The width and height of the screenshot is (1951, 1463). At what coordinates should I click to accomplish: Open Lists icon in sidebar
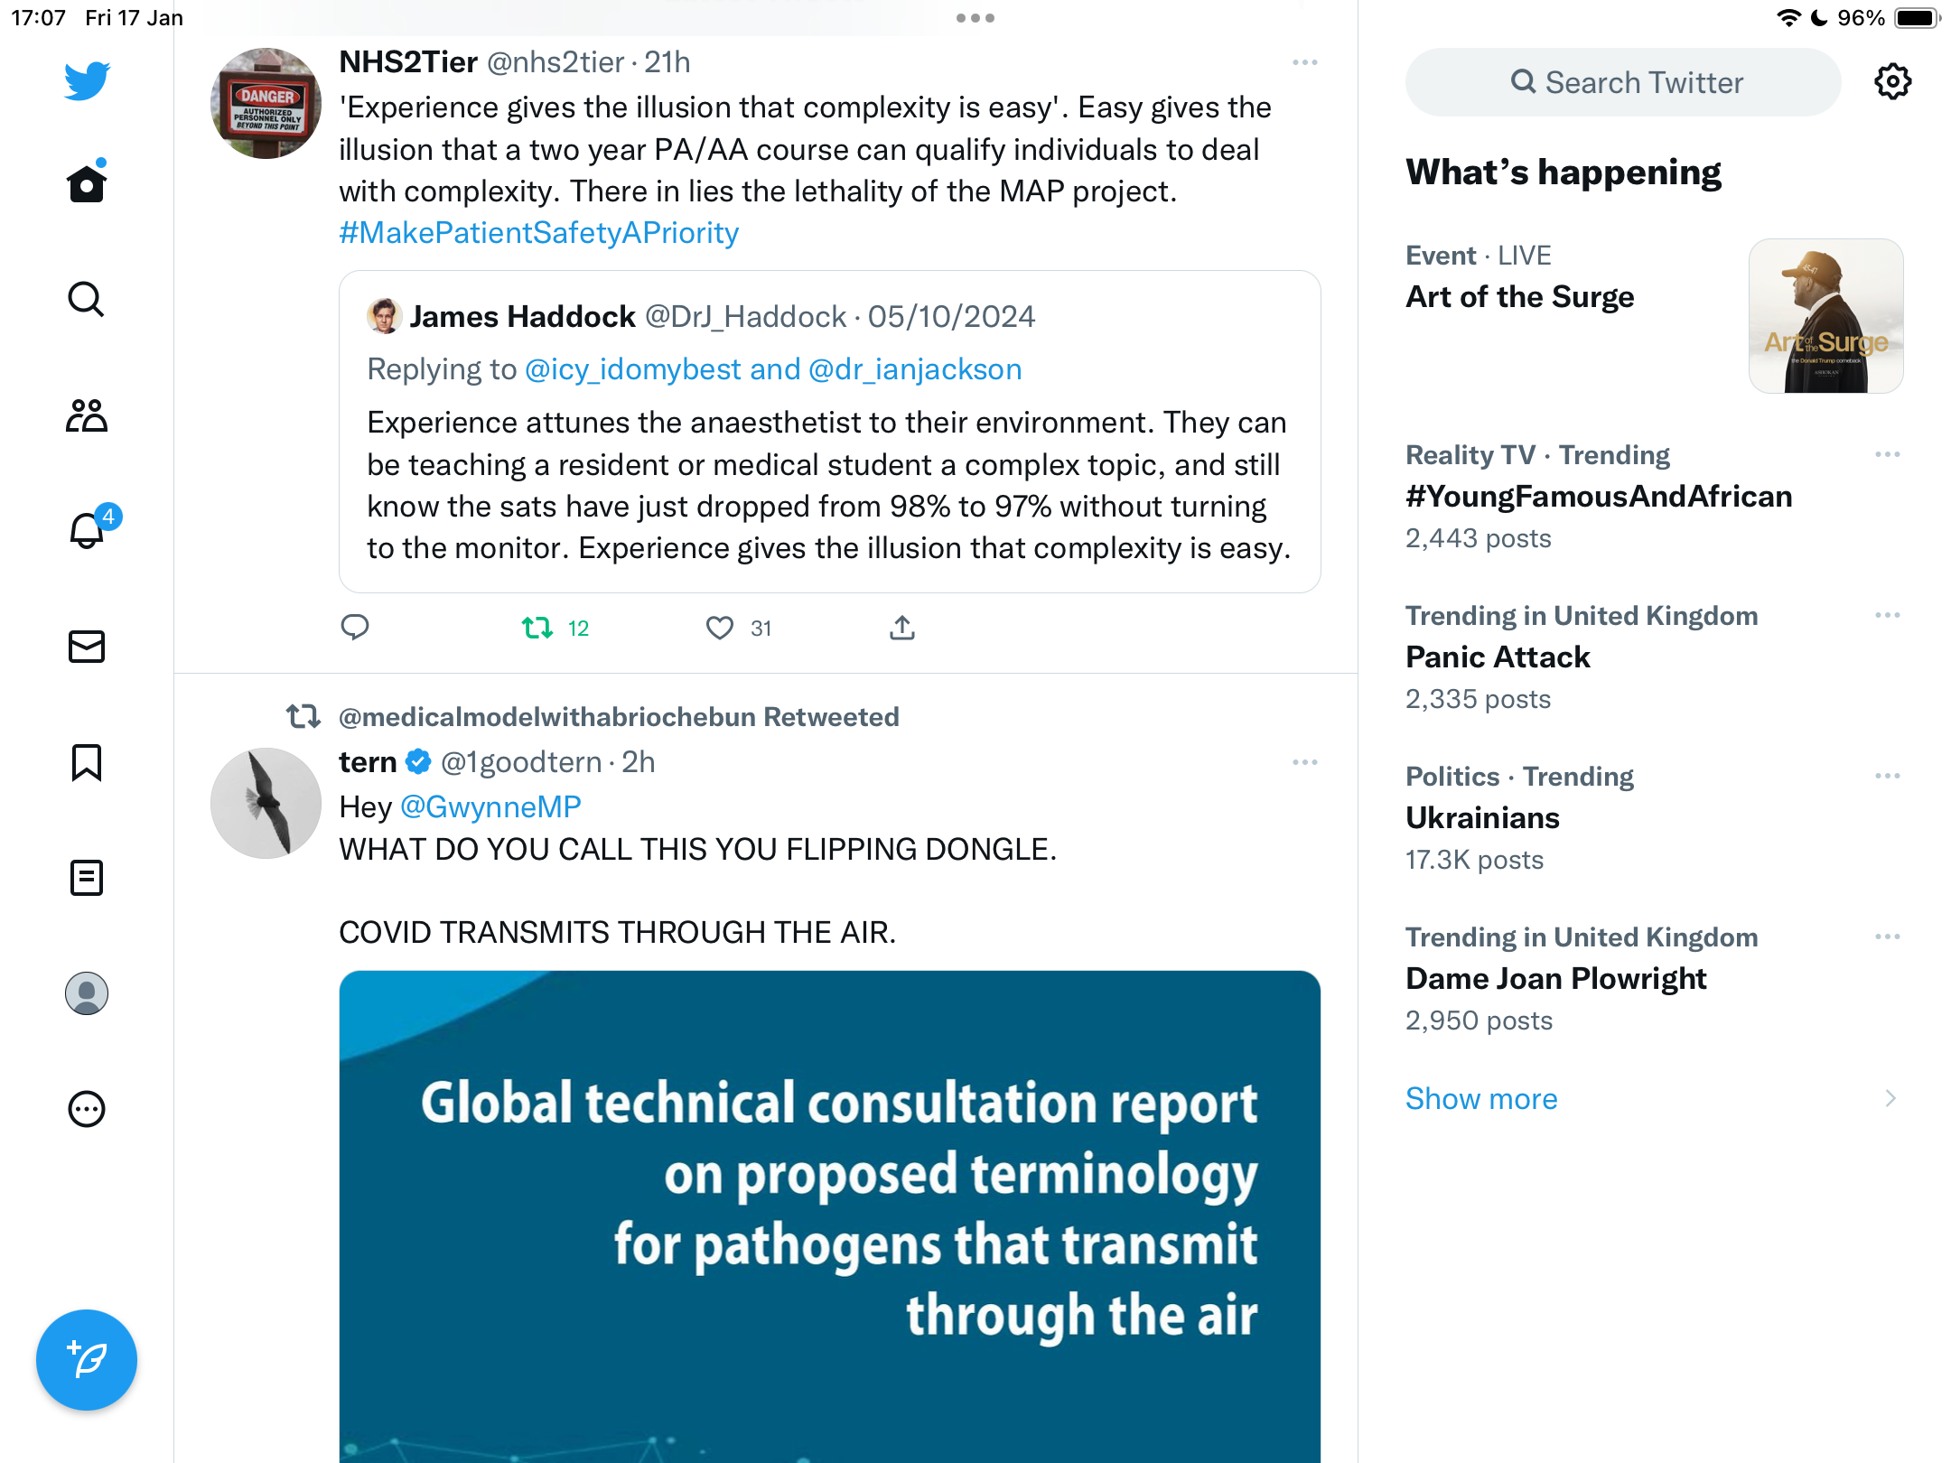click(87, 878)
